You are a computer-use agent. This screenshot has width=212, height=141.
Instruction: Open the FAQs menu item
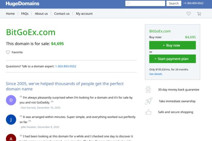[25, 14]
